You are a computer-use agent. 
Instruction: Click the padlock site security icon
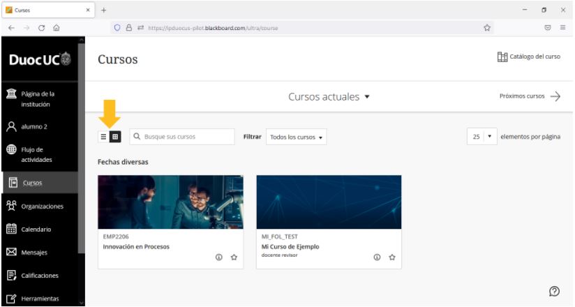coord(128,28)
